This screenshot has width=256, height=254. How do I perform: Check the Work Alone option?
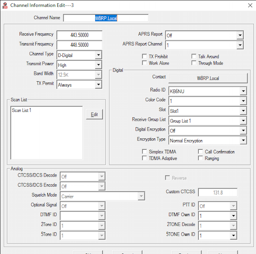coord(145,63)
